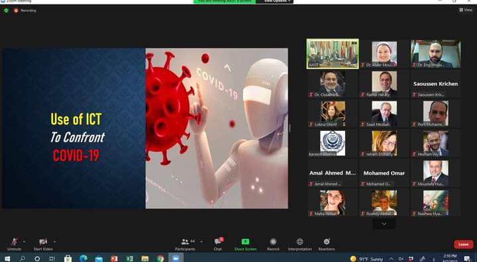The width and height of the screenshot is (477, 262).
Task: Show next page of participant thumbnails
Action: pyautogui.click(x=384, y=224)
